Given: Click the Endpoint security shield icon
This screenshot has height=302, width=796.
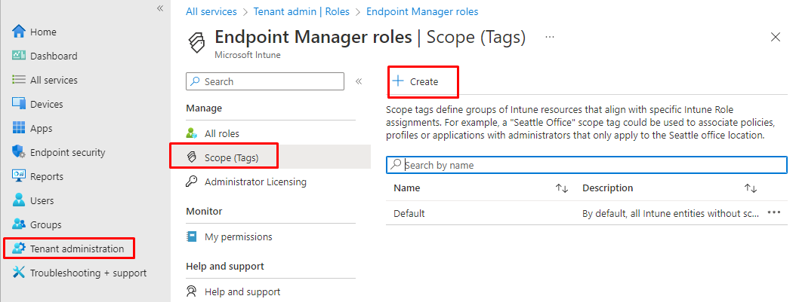Looking at the screenshot, I should [19, 152].
